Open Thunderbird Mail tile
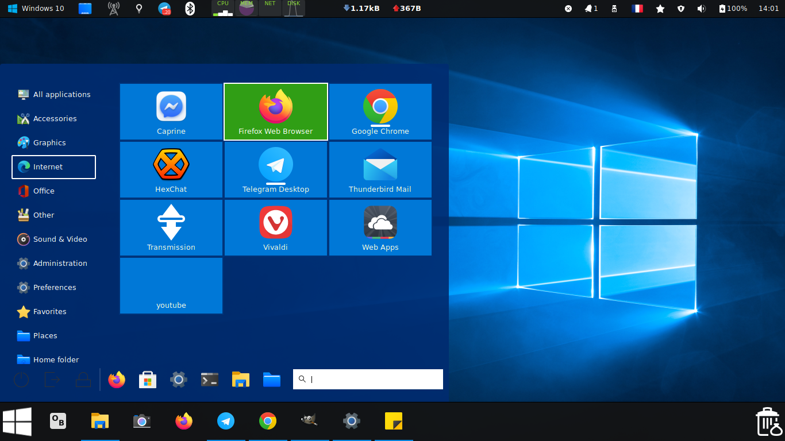The image size is (785, 441). (380, 169)
